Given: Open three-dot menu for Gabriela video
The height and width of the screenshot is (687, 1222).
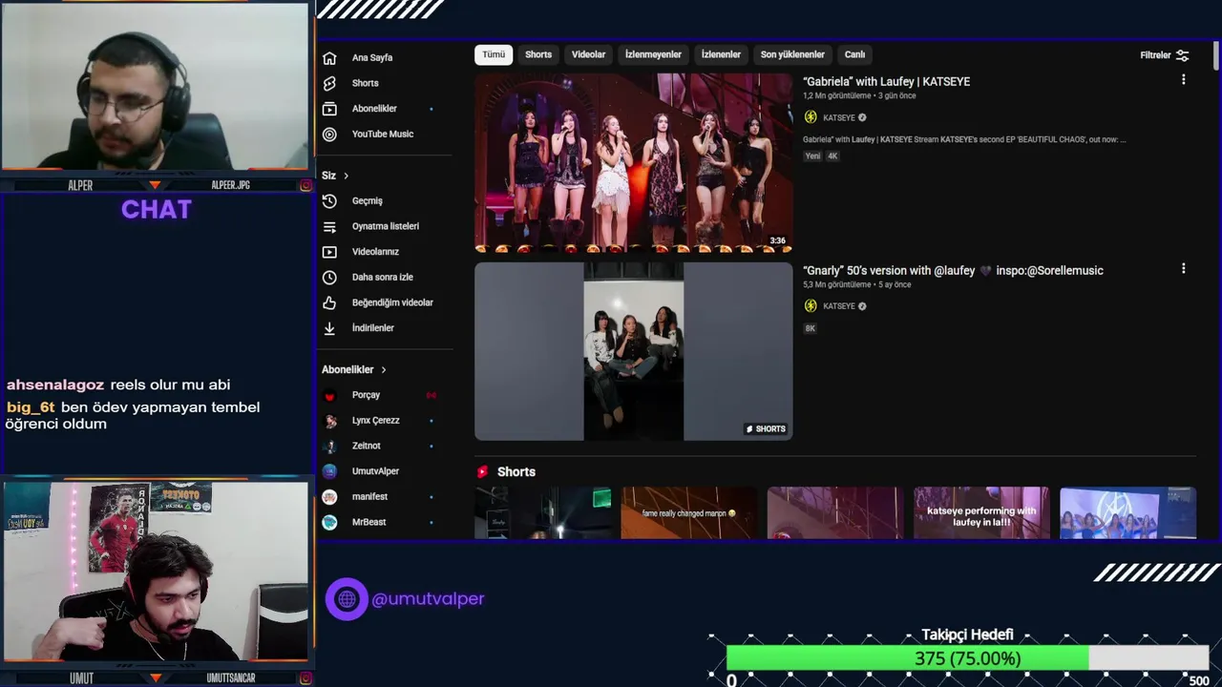Looking at the screenshot, I should click(x=1183, y=80).
